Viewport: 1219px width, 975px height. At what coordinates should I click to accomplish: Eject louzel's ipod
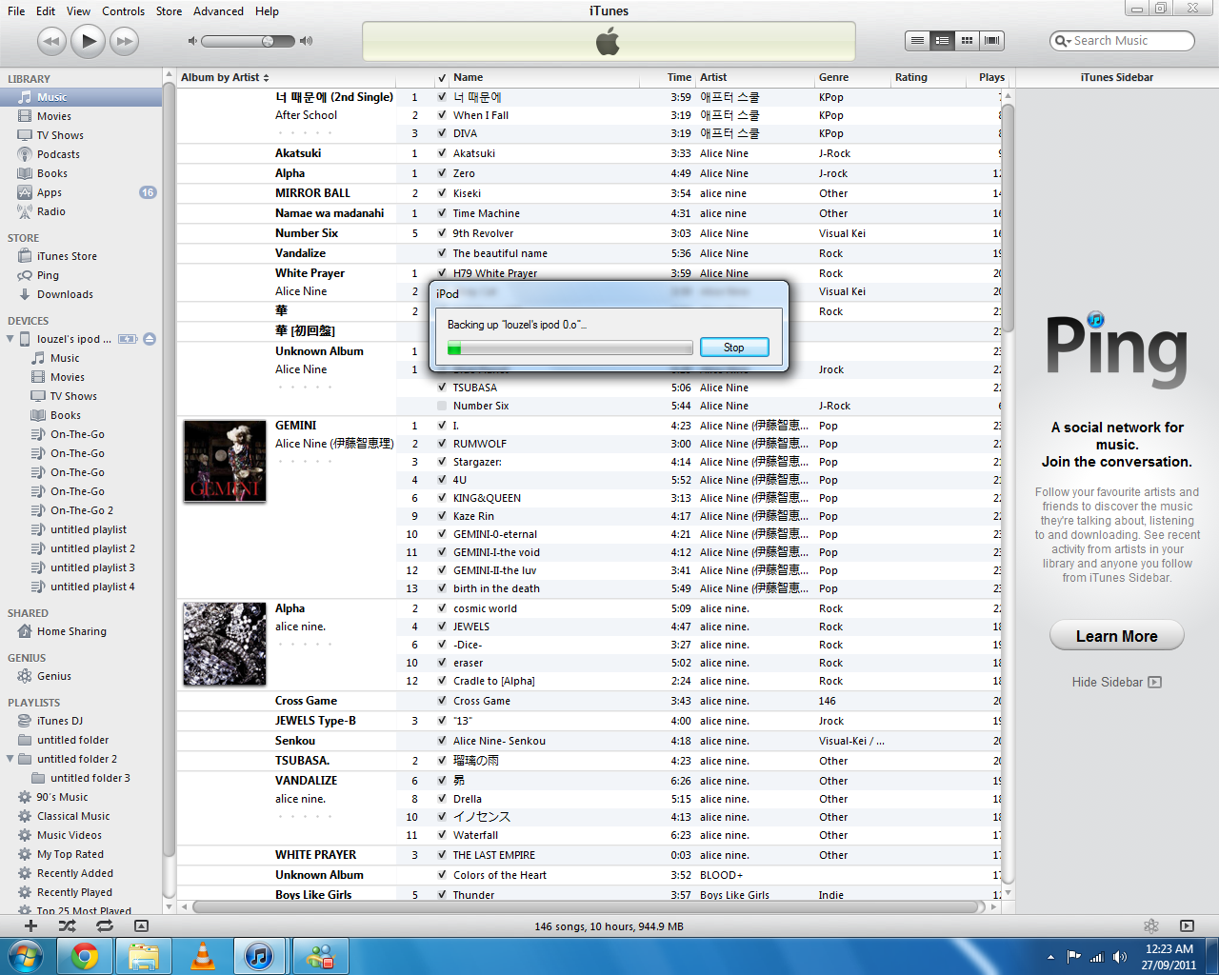point(150,338)
